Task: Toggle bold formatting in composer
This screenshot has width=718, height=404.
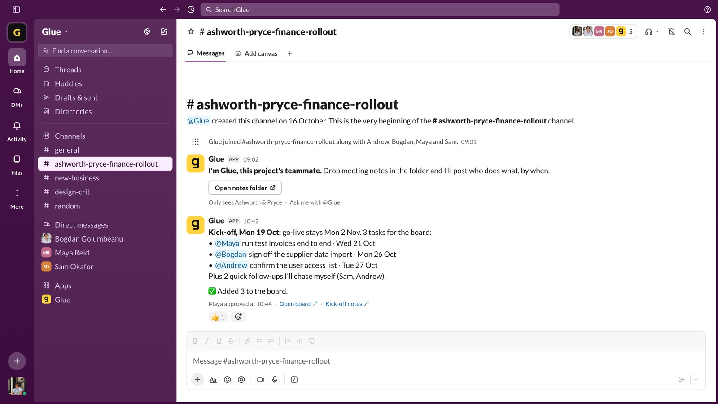Action: 195,341
